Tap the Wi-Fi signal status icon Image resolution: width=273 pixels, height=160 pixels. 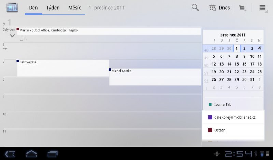262,154
